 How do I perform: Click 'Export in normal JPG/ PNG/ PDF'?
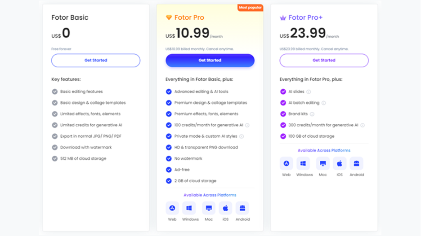(91, 136)
